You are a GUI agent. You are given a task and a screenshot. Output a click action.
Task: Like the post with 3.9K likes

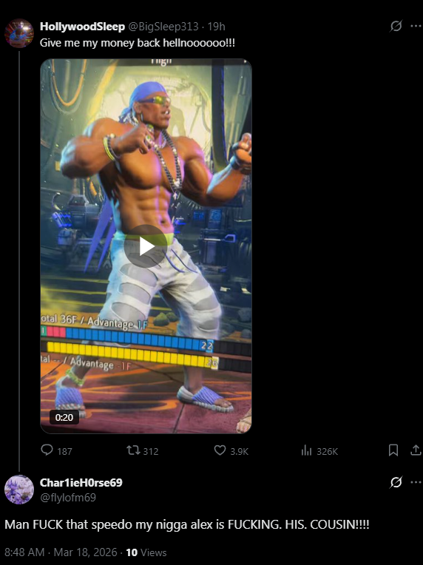pos(231,451)
